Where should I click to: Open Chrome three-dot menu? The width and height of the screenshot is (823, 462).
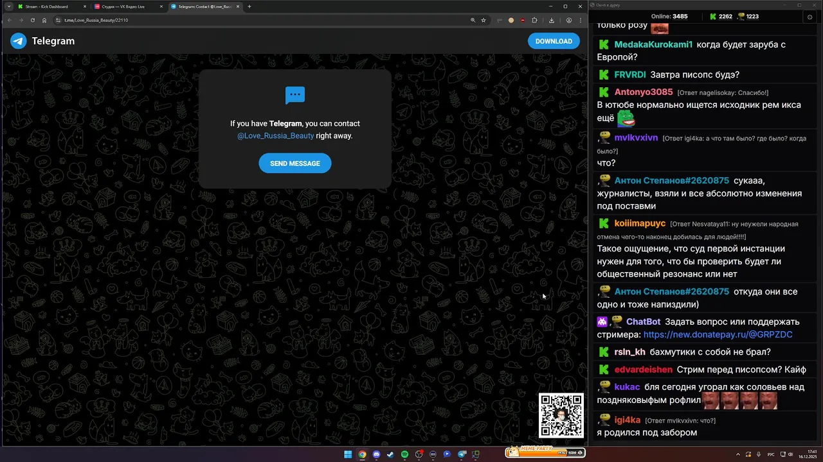click(580, 21)
